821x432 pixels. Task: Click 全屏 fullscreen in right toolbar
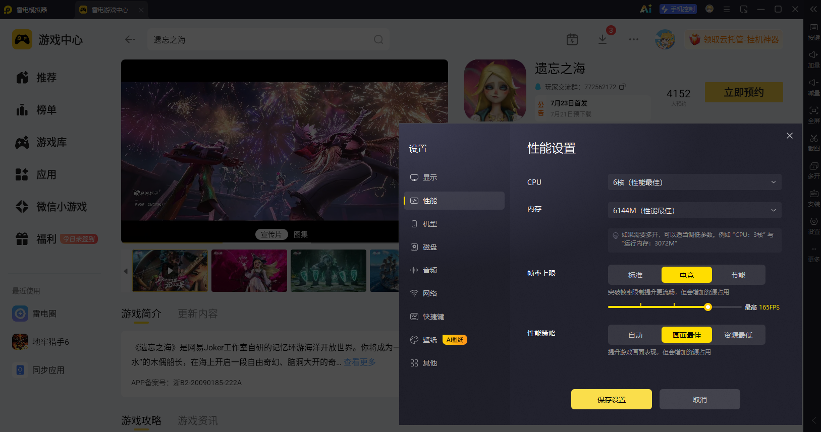click(813, 114)
